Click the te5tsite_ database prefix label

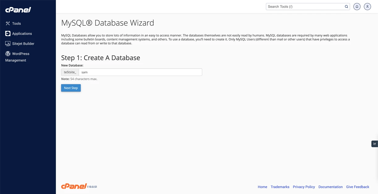click(x=70, y=72)
